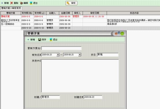Viewport: 160px width, 109px height.
Task: Select the 五一促销活动 row in table
Action: [x=80, y=24]
